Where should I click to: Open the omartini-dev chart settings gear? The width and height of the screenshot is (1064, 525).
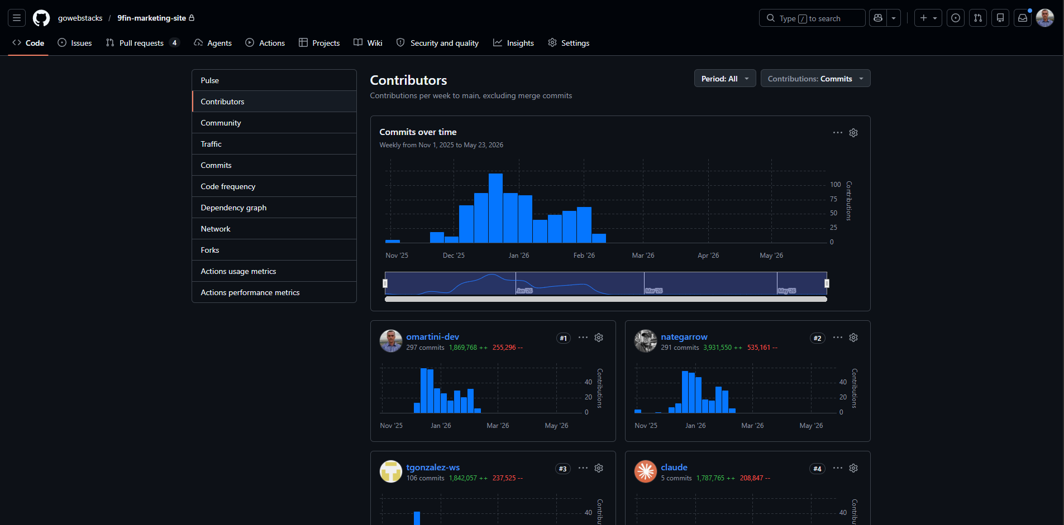click(x=599, y=338)
